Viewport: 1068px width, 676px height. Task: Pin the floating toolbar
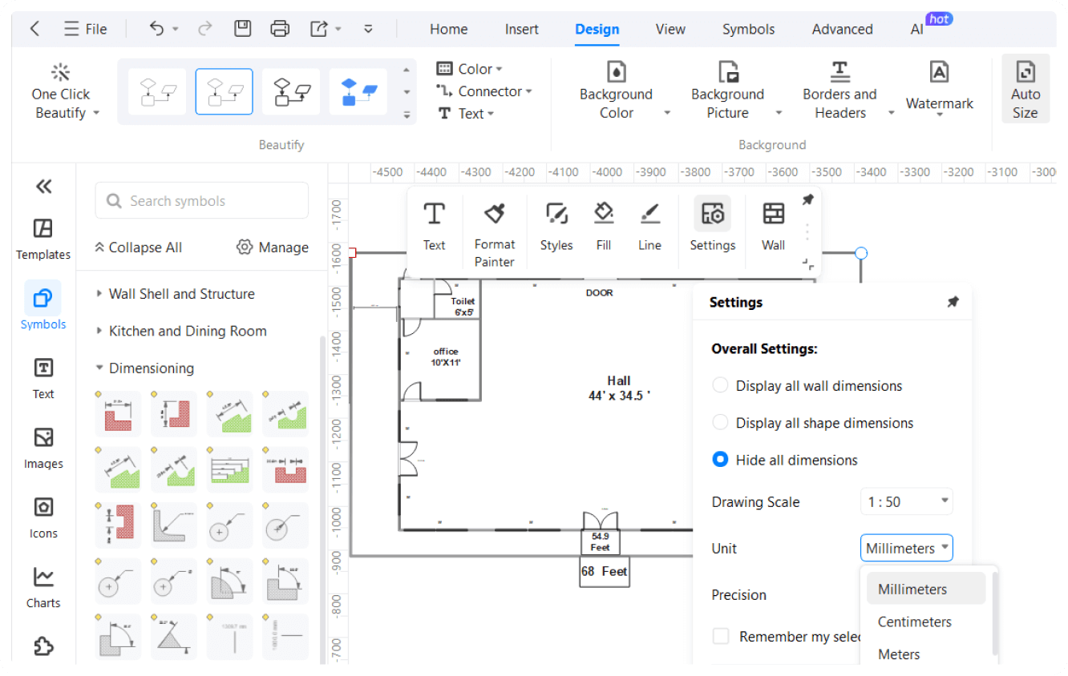click(x=808, y=199)
